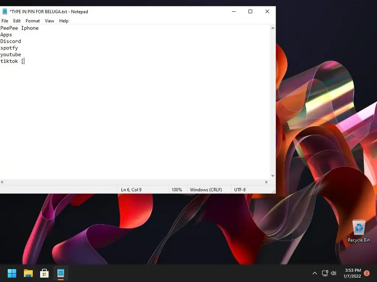This screenshot has height=282, width=377.
Task: Click the UTF-8 encoding status entry
Action: click(x=240, y=190)
